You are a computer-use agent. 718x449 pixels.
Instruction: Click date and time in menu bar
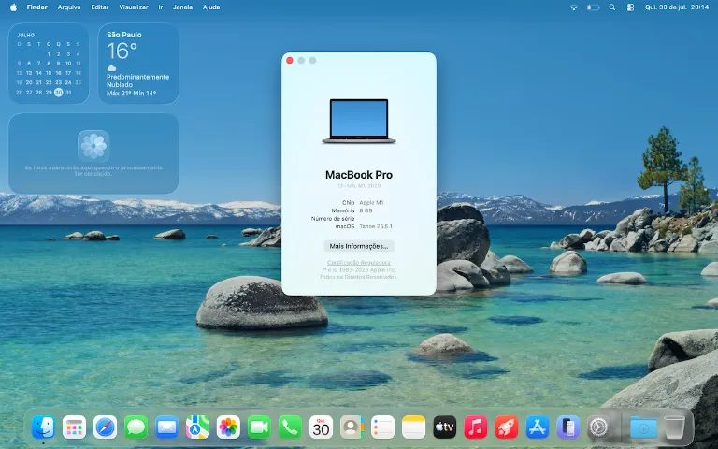[677, 7]
